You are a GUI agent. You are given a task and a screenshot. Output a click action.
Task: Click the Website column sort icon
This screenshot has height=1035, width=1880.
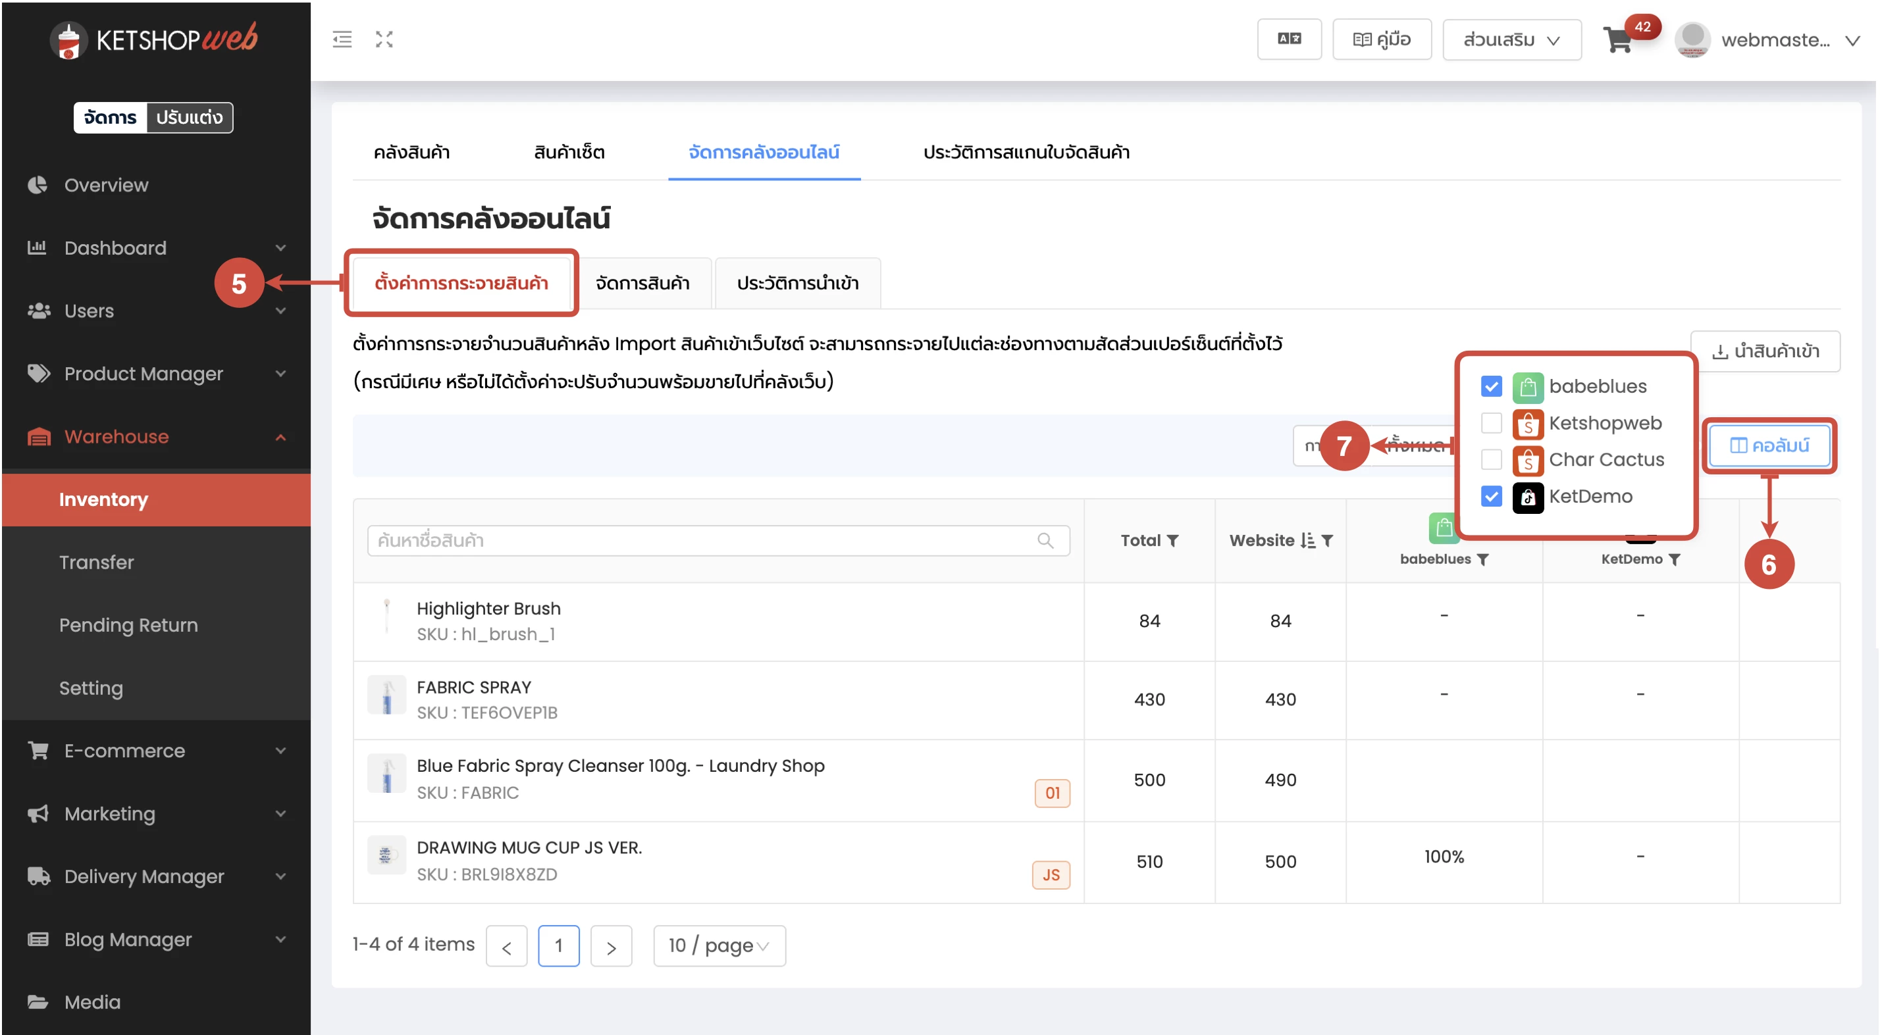1308,540
